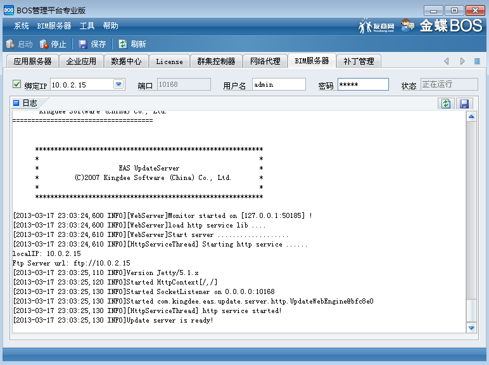Viewport: 489px width, 365px height.
Task: Click the 状态 status field
Action: [449, 84]
